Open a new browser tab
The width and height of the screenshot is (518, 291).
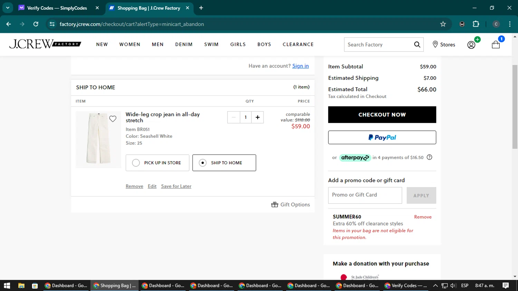(201, 8)
